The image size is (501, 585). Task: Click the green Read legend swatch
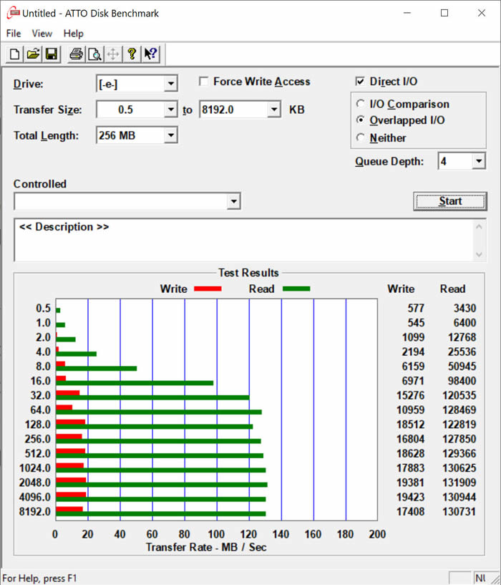296,289
